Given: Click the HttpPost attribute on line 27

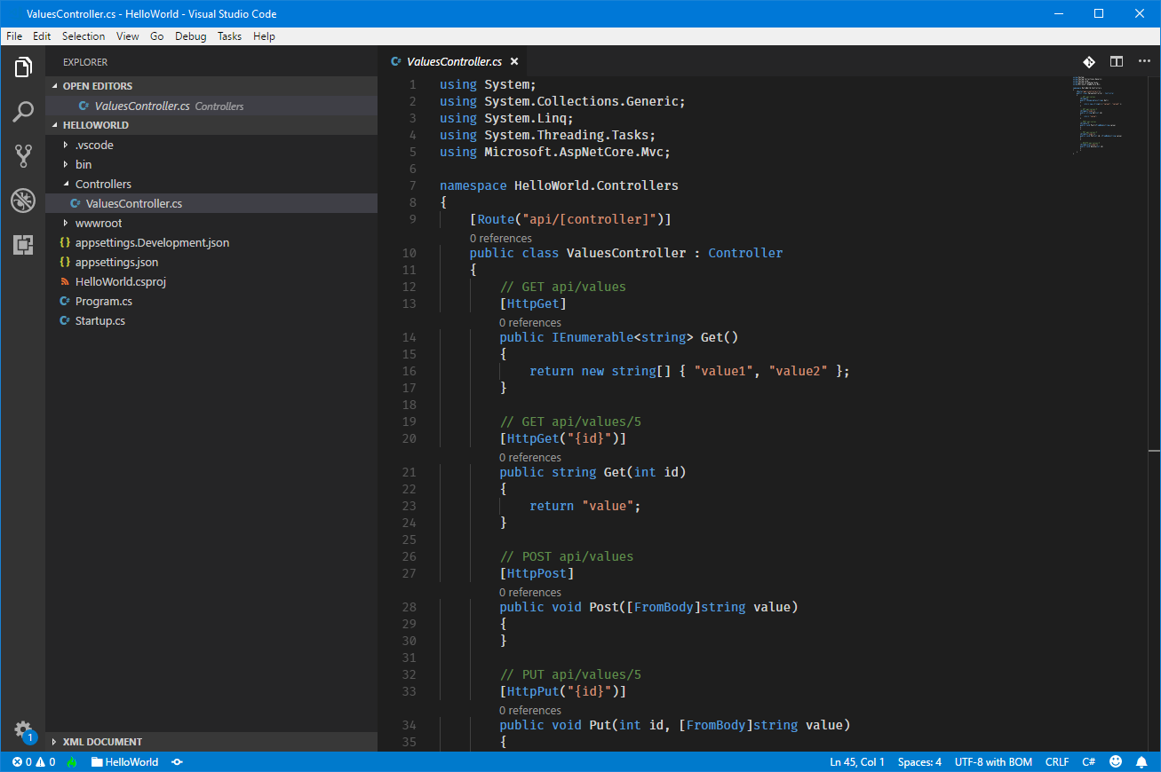Looking at the screenshot, I should coord(537,573).
